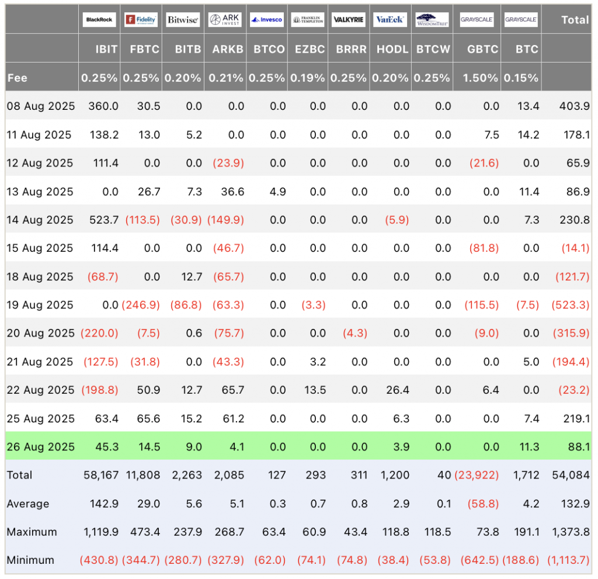Click total (523.3) for 19 Aug 2025
Screen dimensions: 598x579
(571, 305)
